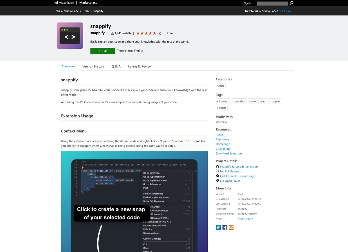Click Sign in

[x=247, y=3]
